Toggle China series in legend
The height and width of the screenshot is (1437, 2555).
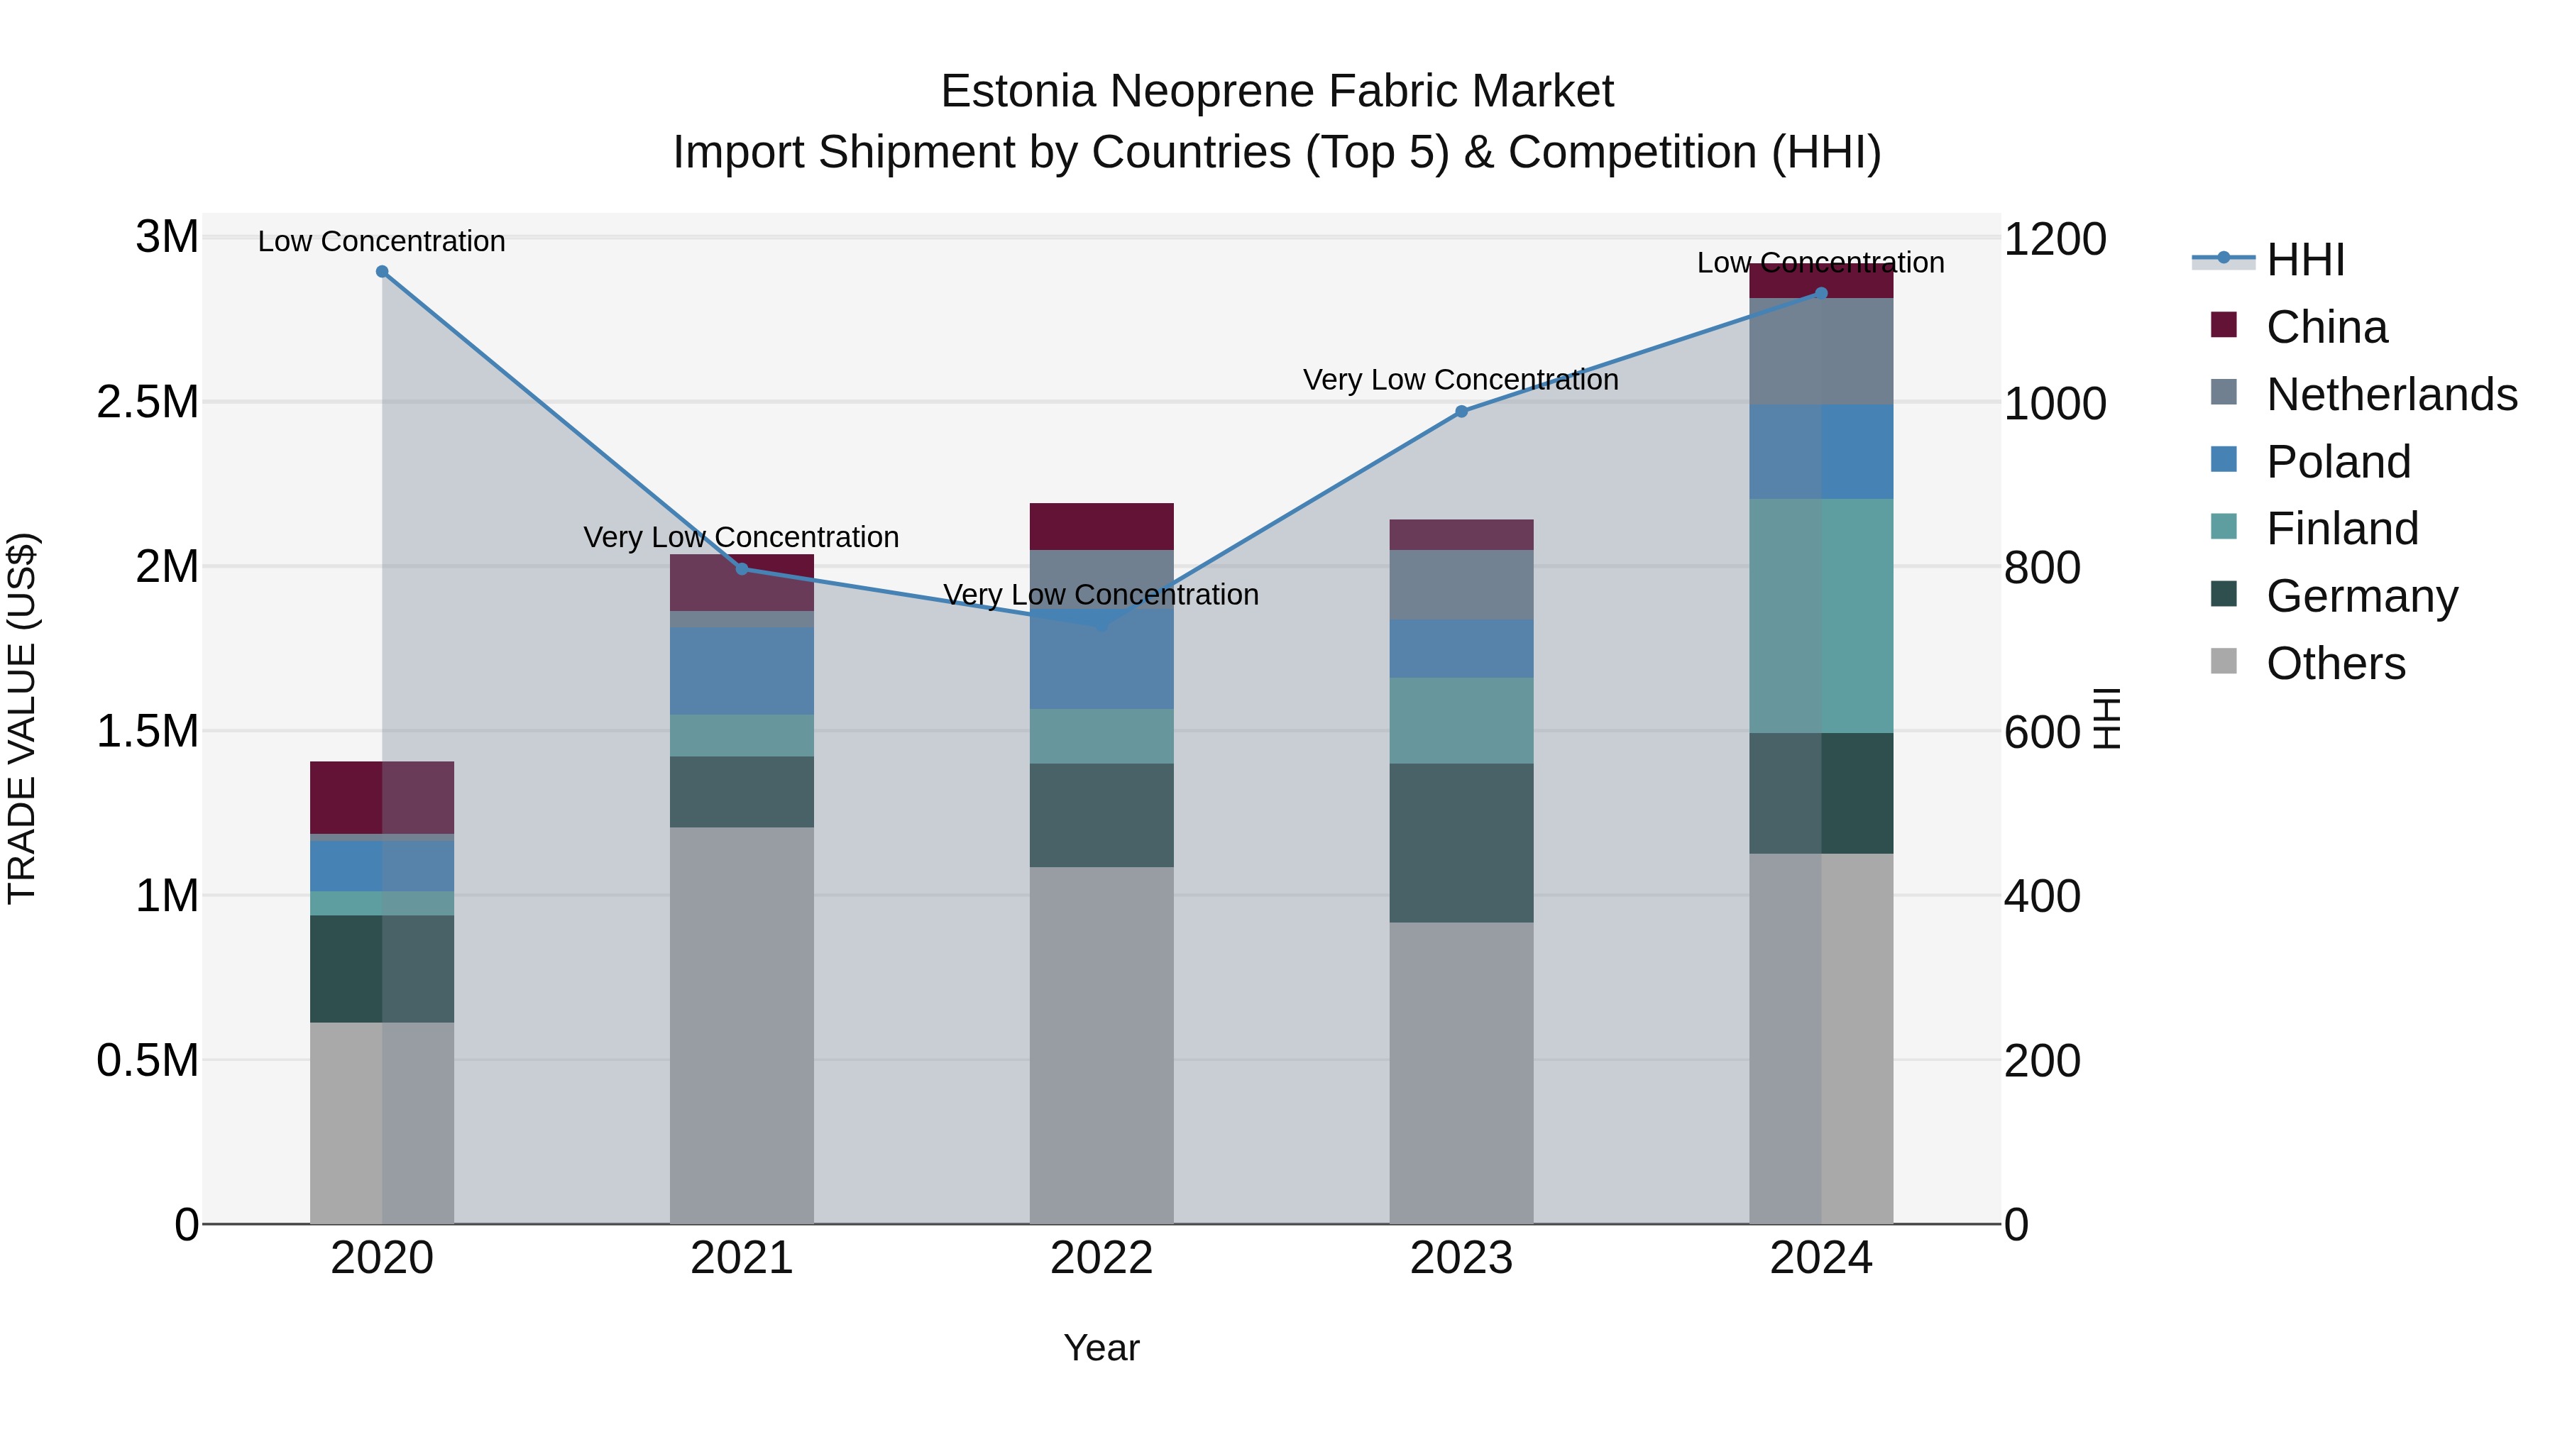[2299, 327]
